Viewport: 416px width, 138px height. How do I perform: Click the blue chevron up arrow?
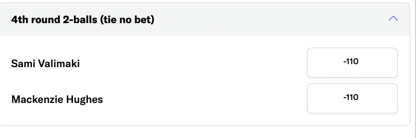click(393, 18)
